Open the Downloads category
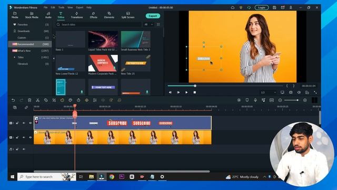The width and height of the screenshot is (337, 190). [x=30, y=31]
